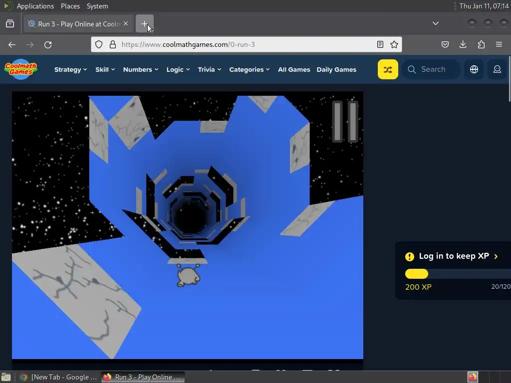Screen dimensions: 511x383
Task: Expand the Categories menu
Action: tap(250, 69)
